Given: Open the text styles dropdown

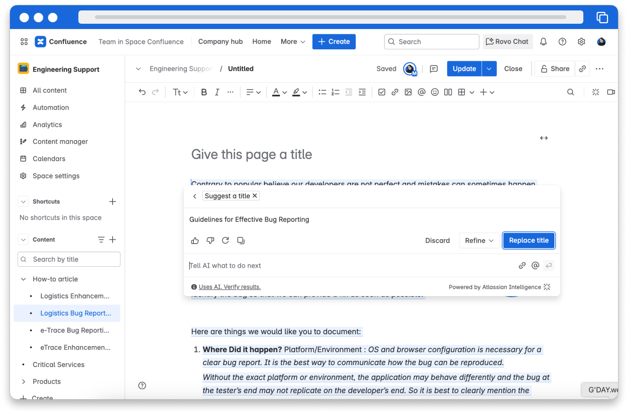Looking at the screenshot, I should (x=180, y=93).
